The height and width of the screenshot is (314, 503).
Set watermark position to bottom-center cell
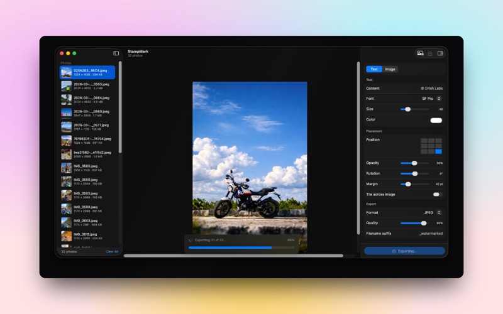point(431,151)
